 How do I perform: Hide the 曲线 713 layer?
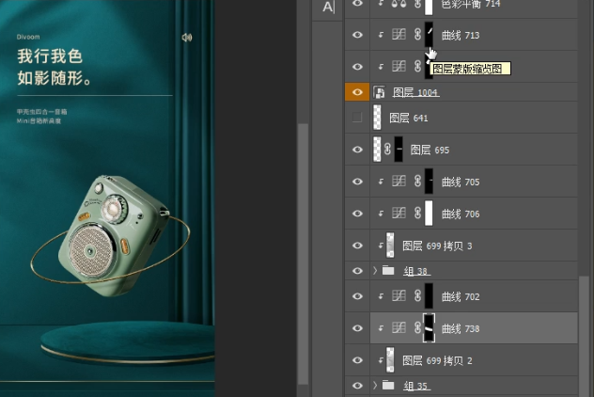click(357, 35)
